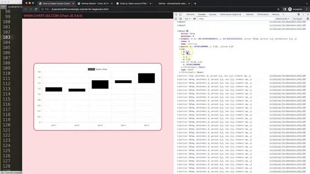Open the Performance insights tab
The height and width of the screenshot is (174, 310).
click(231, 14)
